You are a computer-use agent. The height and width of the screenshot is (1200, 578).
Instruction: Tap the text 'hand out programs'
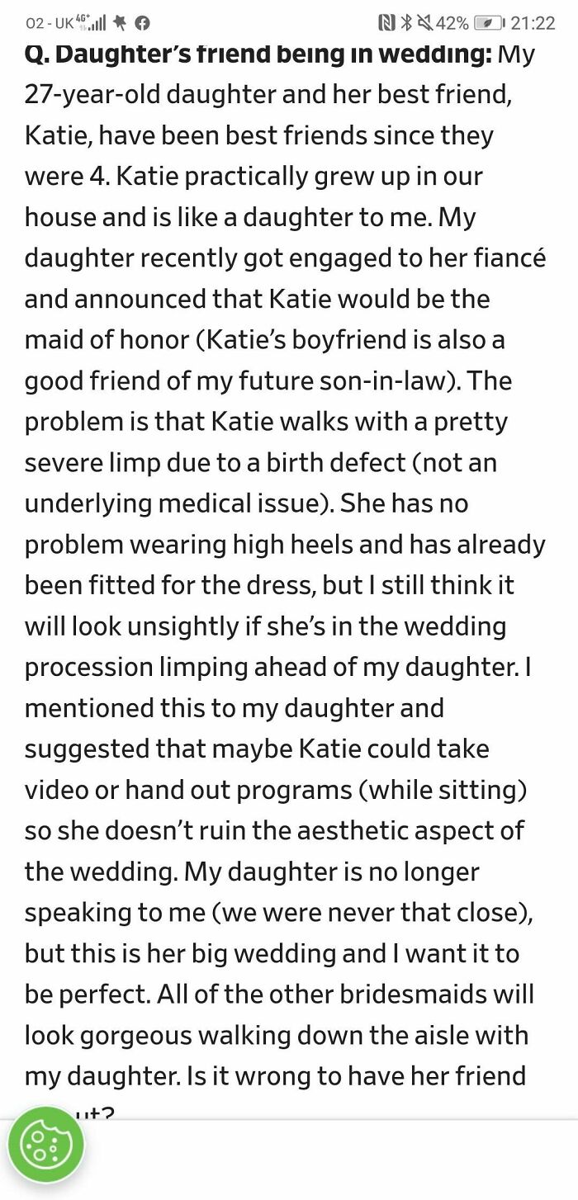point(238,789)
